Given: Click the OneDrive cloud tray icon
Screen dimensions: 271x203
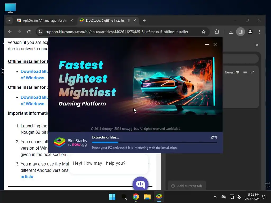Looking at the screenshot, I should click(224, 197).
